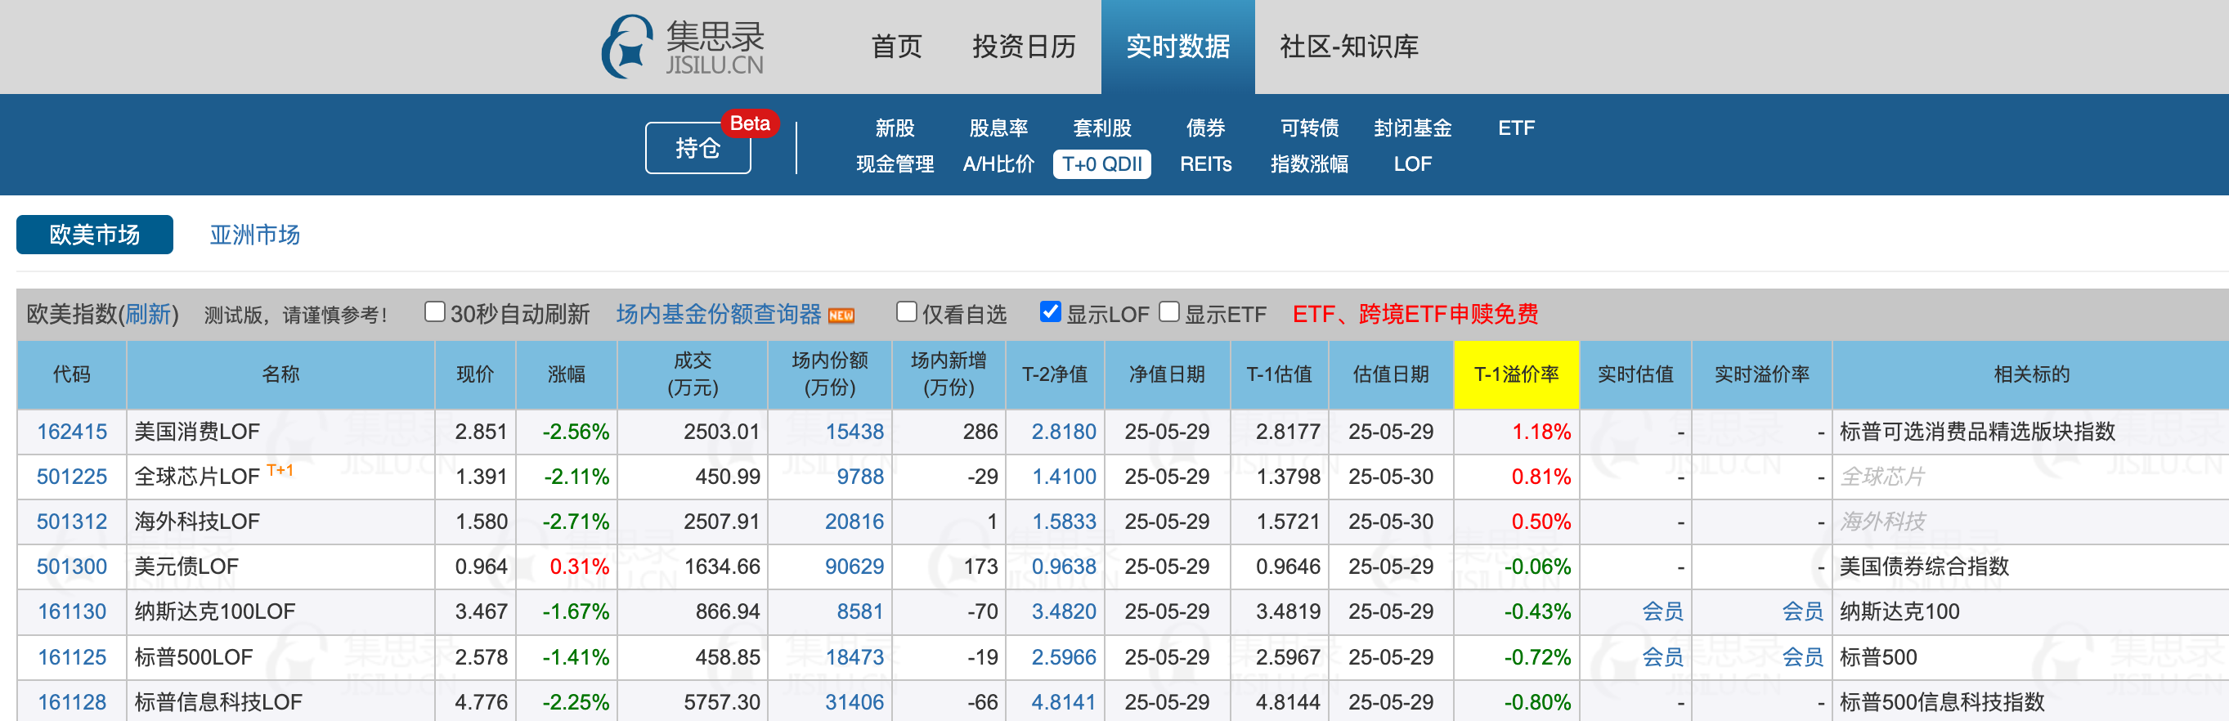Click 全球芯片 related index link
The image size is (2229, 721).
pyautogui.click(x=1882, y=476)
